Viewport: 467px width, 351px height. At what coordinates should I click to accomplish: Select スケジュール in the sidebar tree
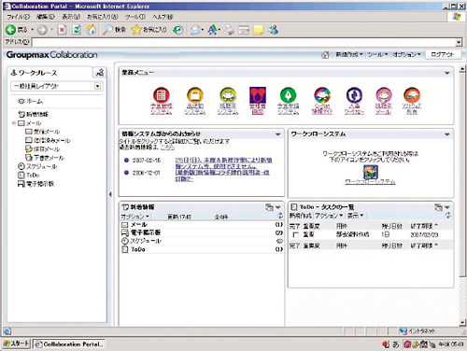[37, 166]
